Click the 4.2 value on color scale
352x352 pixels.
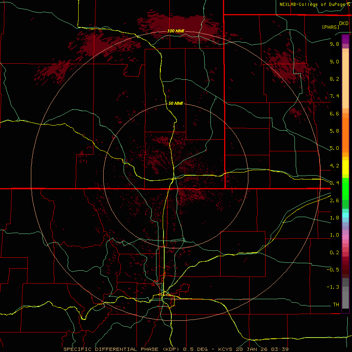click(334, 166)
